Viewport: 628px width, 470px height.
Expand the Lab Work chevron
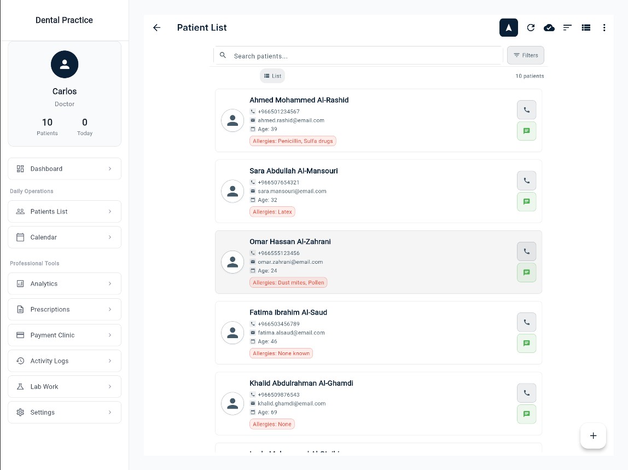pyautogui.click(x=110, y=387)
